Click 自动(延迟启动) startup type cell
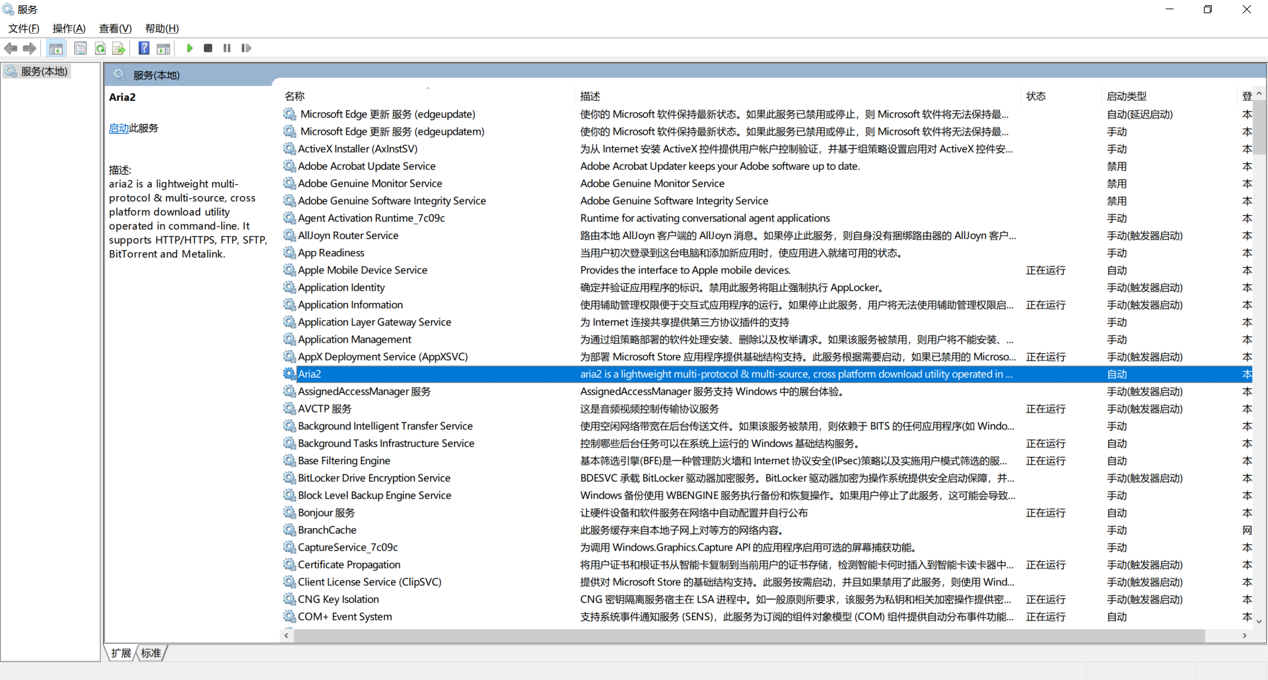The width and height of the screenshot is (1268, 680). [1140, 114]
